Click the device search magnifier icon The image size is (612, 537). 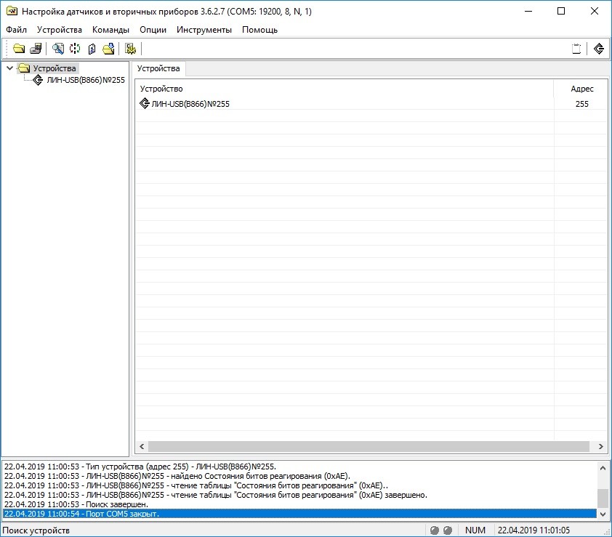point(57,49)
